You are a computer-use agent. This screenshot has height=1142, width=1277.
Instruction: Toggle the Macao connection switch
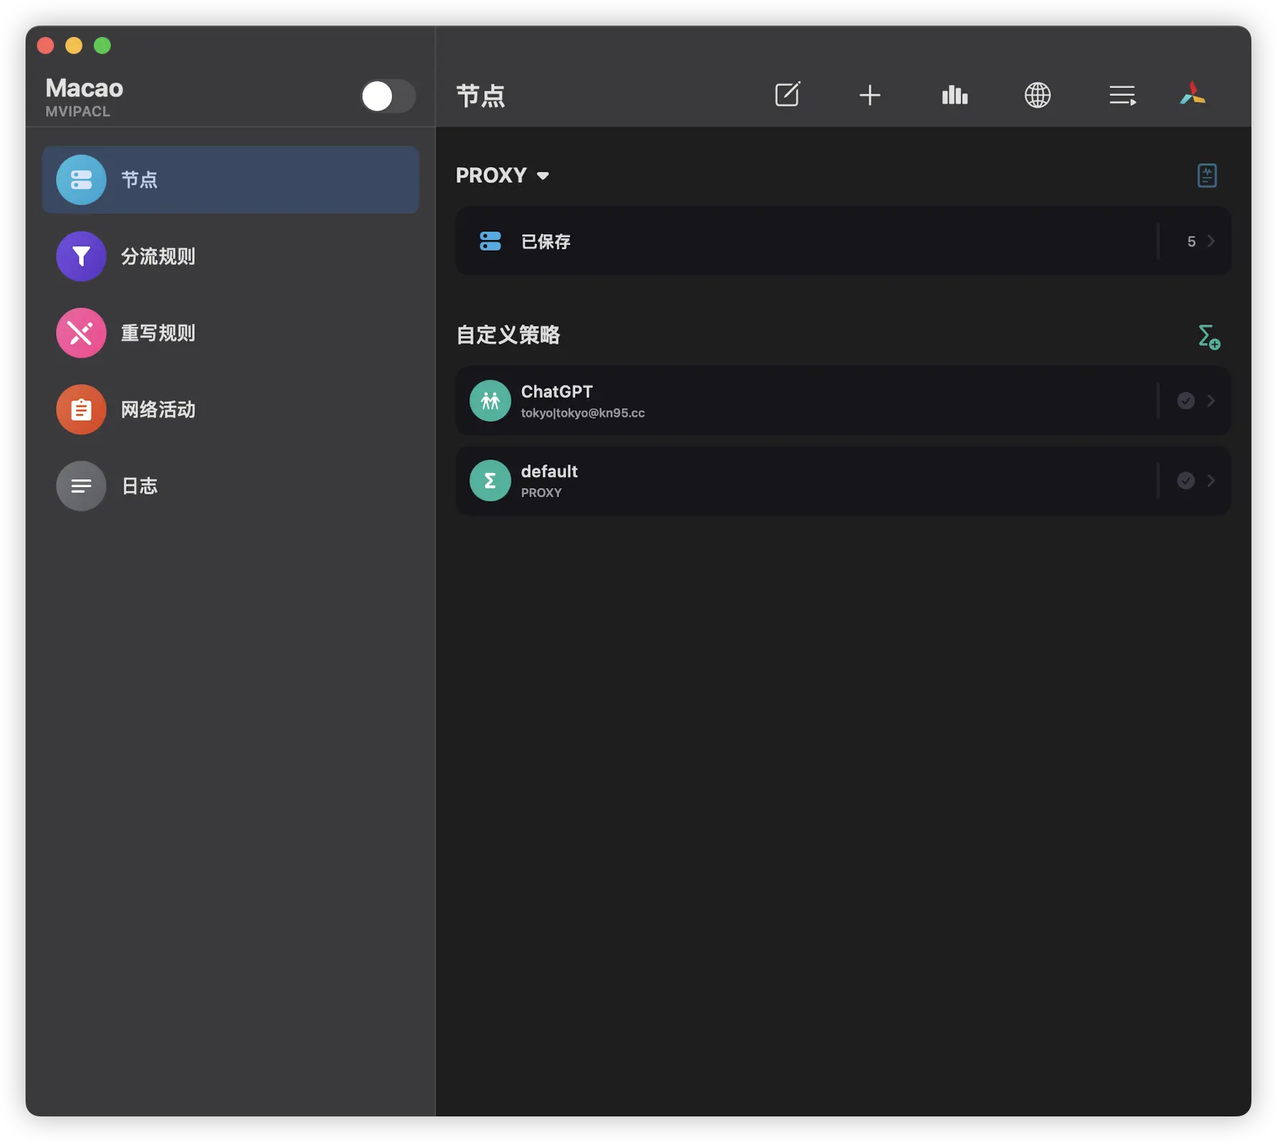[388, 96]
